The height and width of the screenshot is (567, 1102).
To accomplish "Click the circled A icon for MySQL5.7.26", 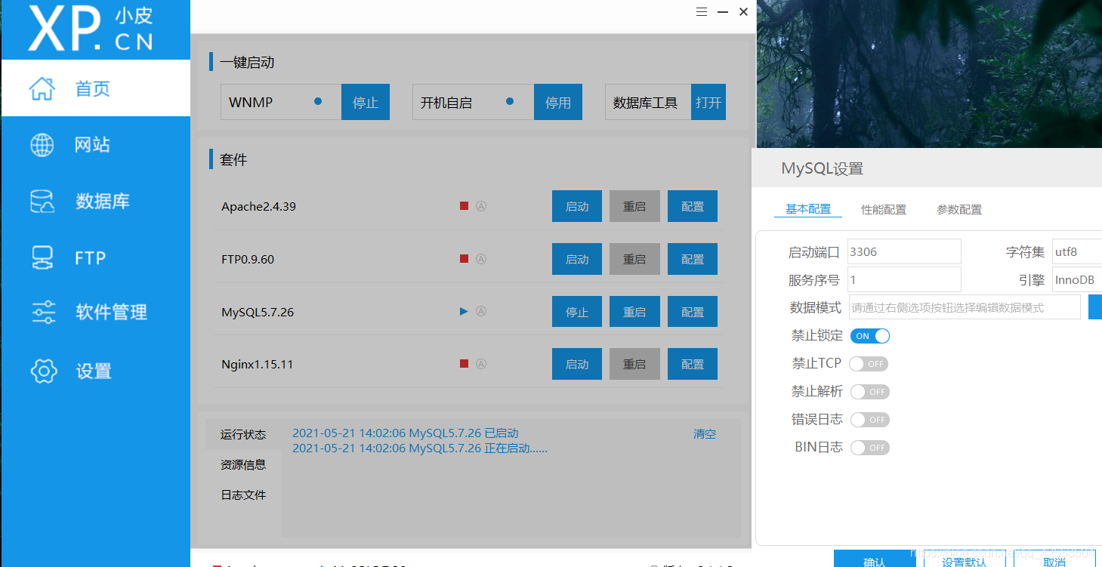I will [x=480, y=311].
